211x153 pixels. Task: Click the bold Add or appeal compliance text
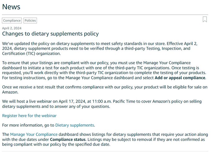(180, 78)
